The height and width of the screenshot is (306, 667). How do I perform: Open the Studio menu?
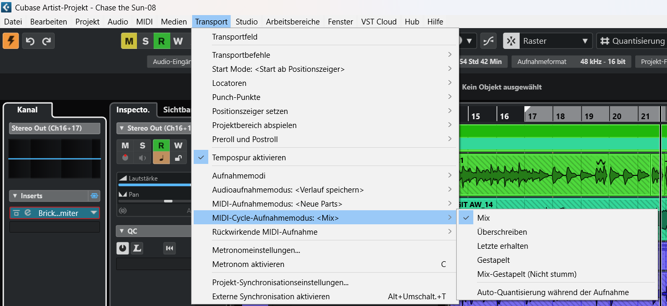pyautogui.click(x=246, y=21)
